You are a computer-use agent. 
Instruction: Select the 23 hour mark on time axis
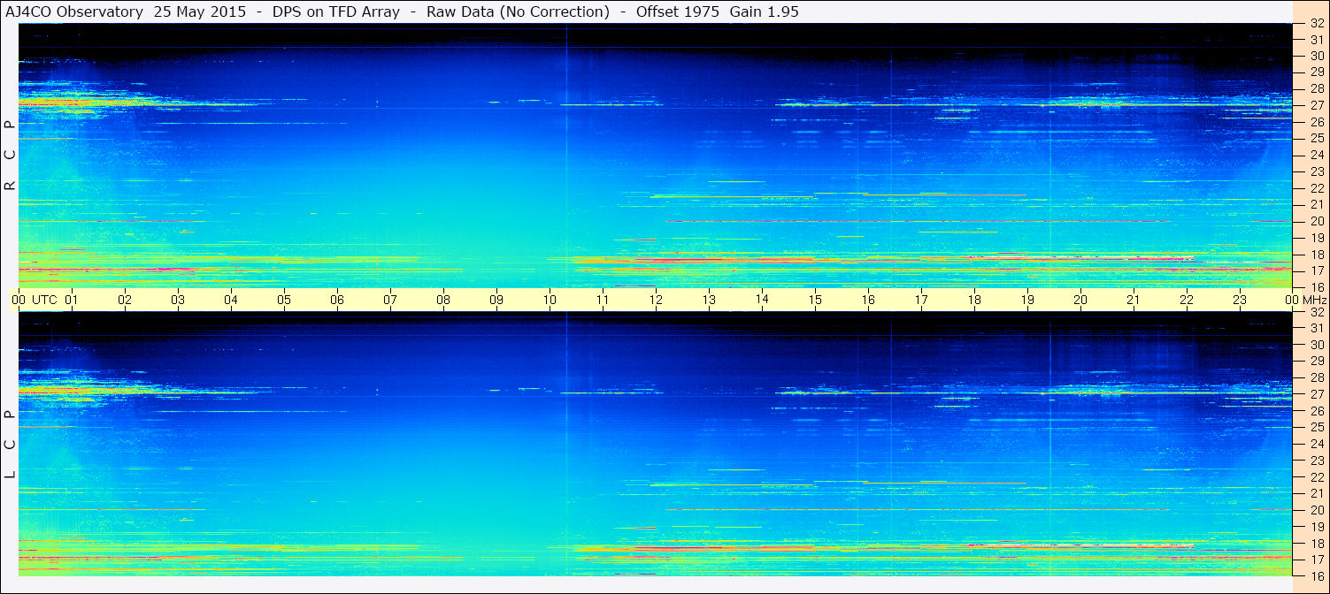[x=1240, y=300]
